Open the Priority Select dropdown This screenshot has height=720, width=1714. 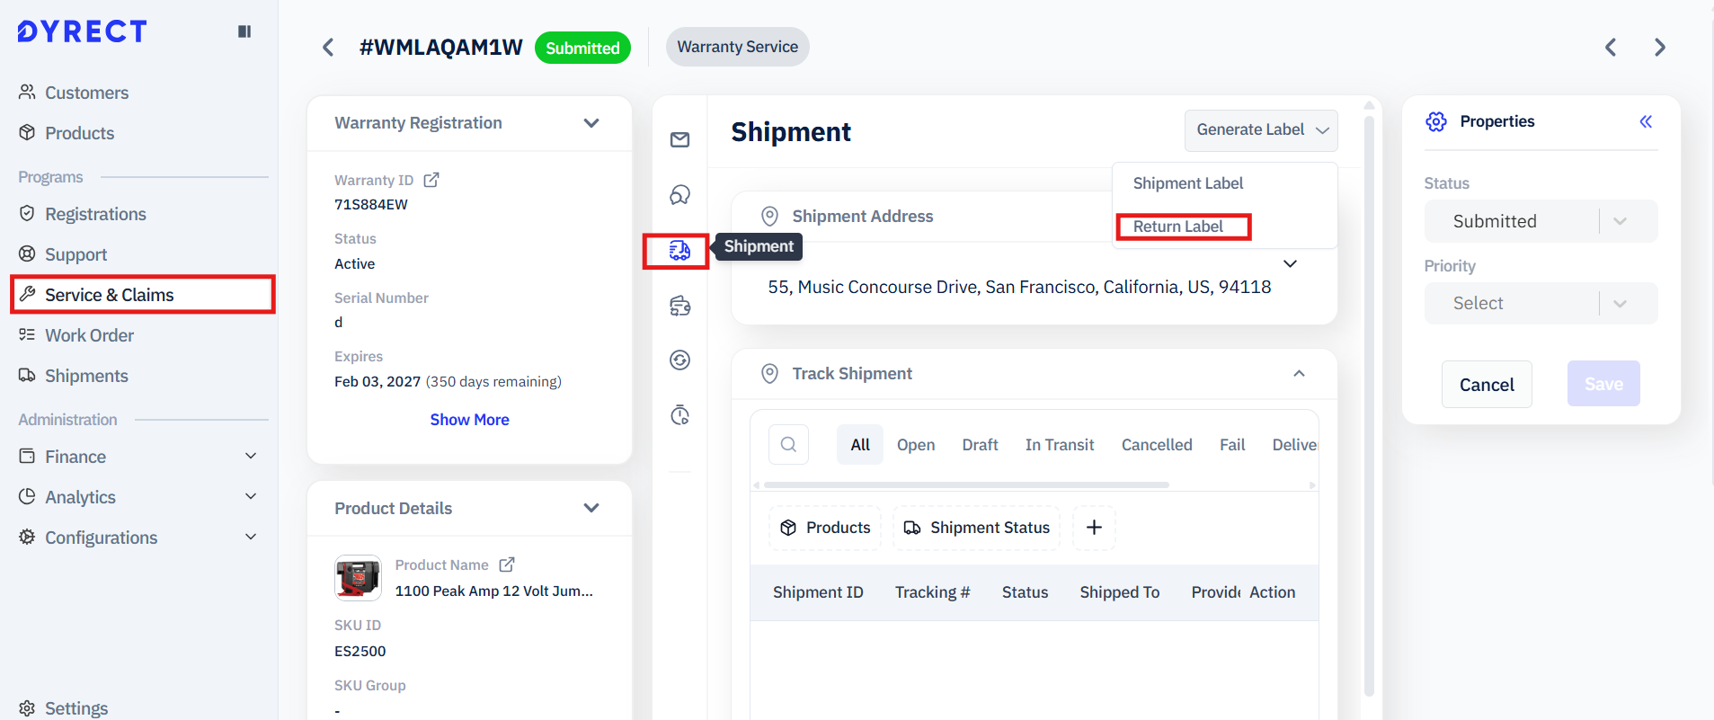click(x=1540, y=304)
